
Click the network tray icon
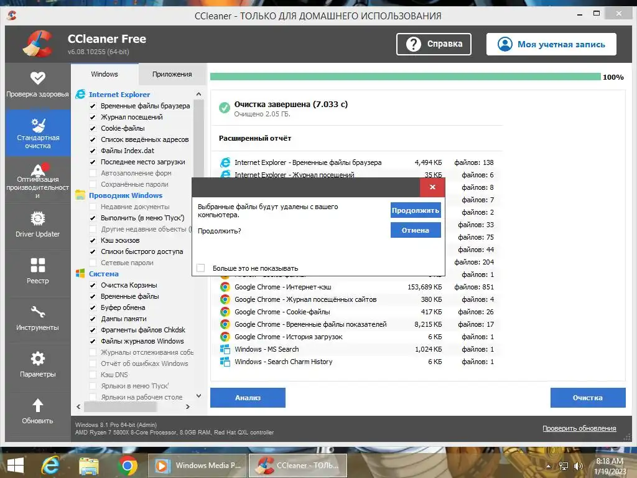[564, 466]
